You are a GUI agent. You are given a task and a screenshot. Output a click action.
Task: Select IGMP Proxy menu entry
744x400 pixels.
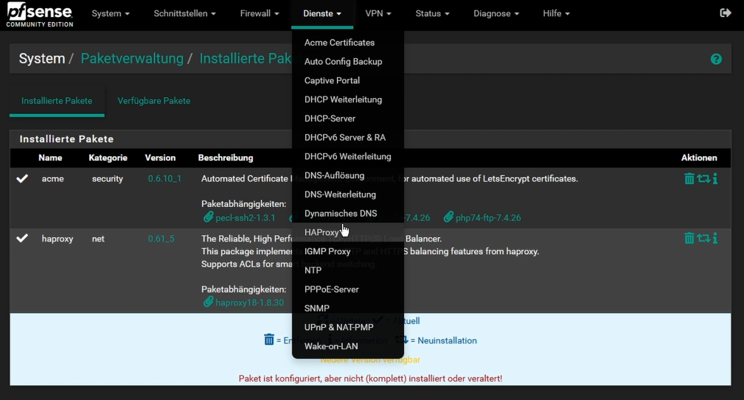[348, 251]
